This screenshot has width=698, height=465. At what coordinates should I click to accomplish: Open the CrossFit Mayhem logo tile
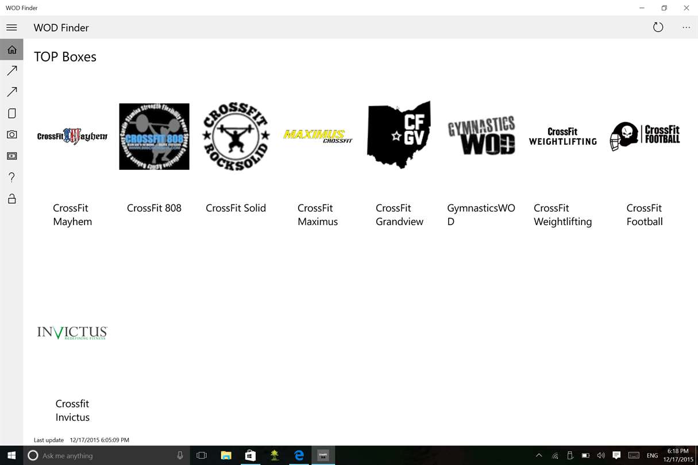coord(72,137)
